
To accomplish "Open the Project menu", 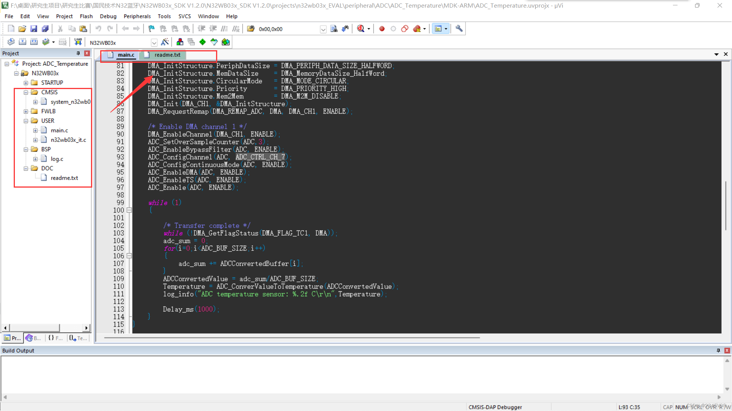I will [64, 16].
